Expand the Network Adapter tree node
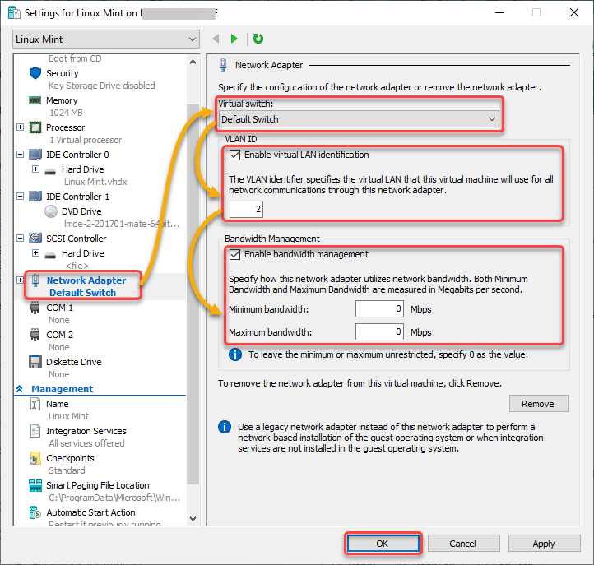The height and width of the screenshot is (565, 594). coord(20,280)
